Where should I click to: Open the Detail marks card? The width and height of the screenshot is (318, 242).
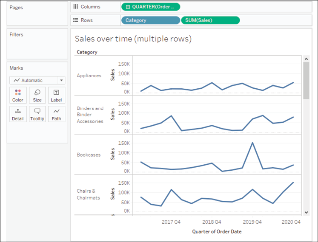[x=18, y=114]
